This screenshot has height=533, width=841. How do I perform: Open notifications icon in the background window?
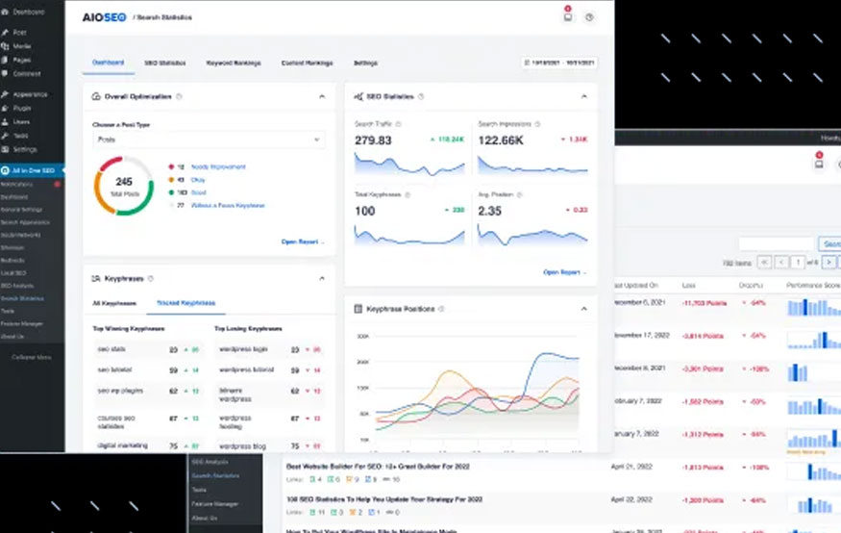pos(819,164)
